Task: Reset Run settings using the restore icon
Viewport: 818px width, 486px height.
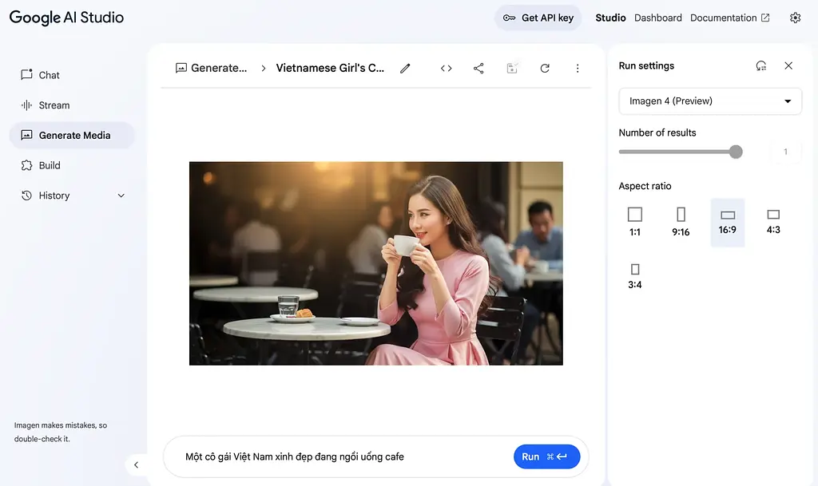Action: pos(760,65)
